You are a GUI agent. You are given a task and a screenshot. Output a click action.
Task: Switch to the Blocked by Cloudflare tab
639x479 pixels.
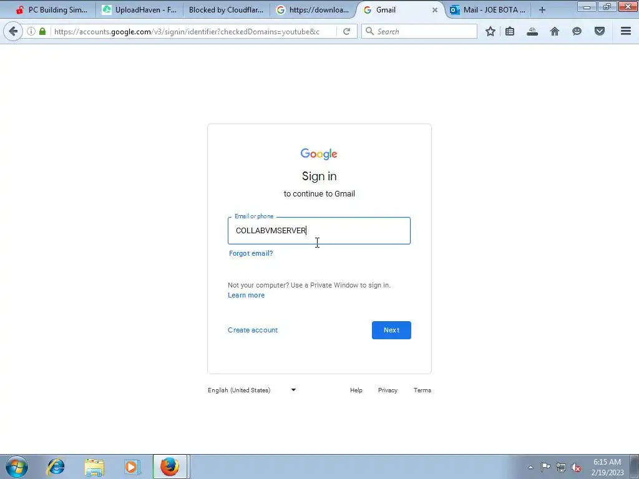pos(226,10)
